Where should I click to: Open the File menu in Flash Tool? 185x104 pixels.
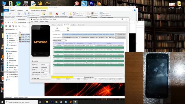tap(32, 22)
